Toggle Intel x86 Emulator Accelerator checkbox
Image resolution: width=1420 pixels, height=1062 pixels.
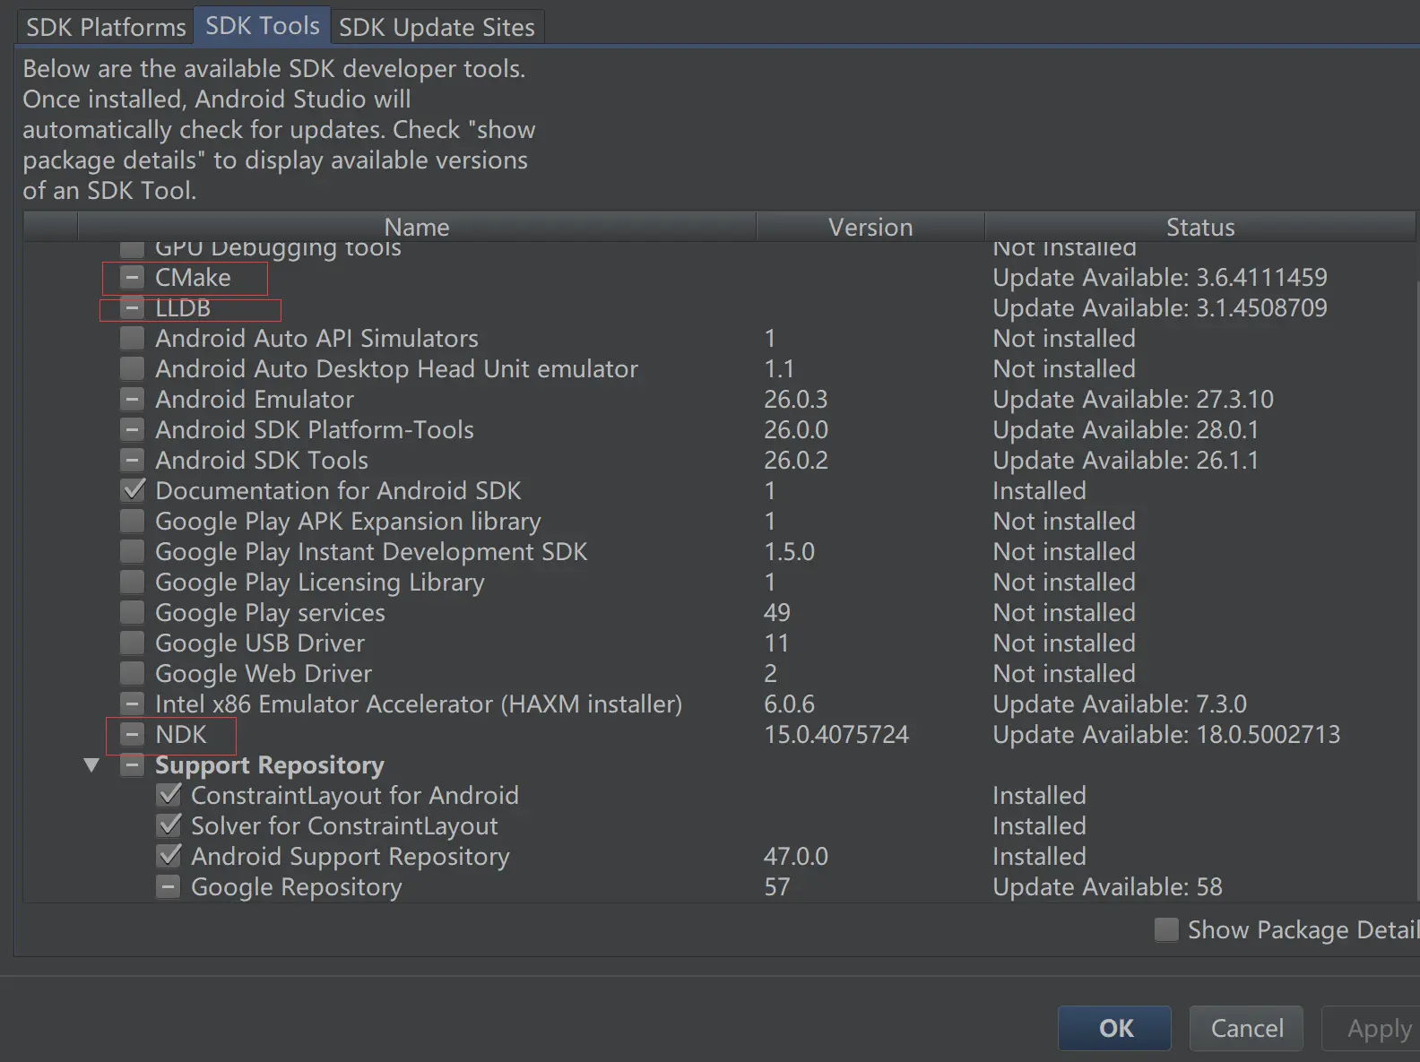(133, 704)
